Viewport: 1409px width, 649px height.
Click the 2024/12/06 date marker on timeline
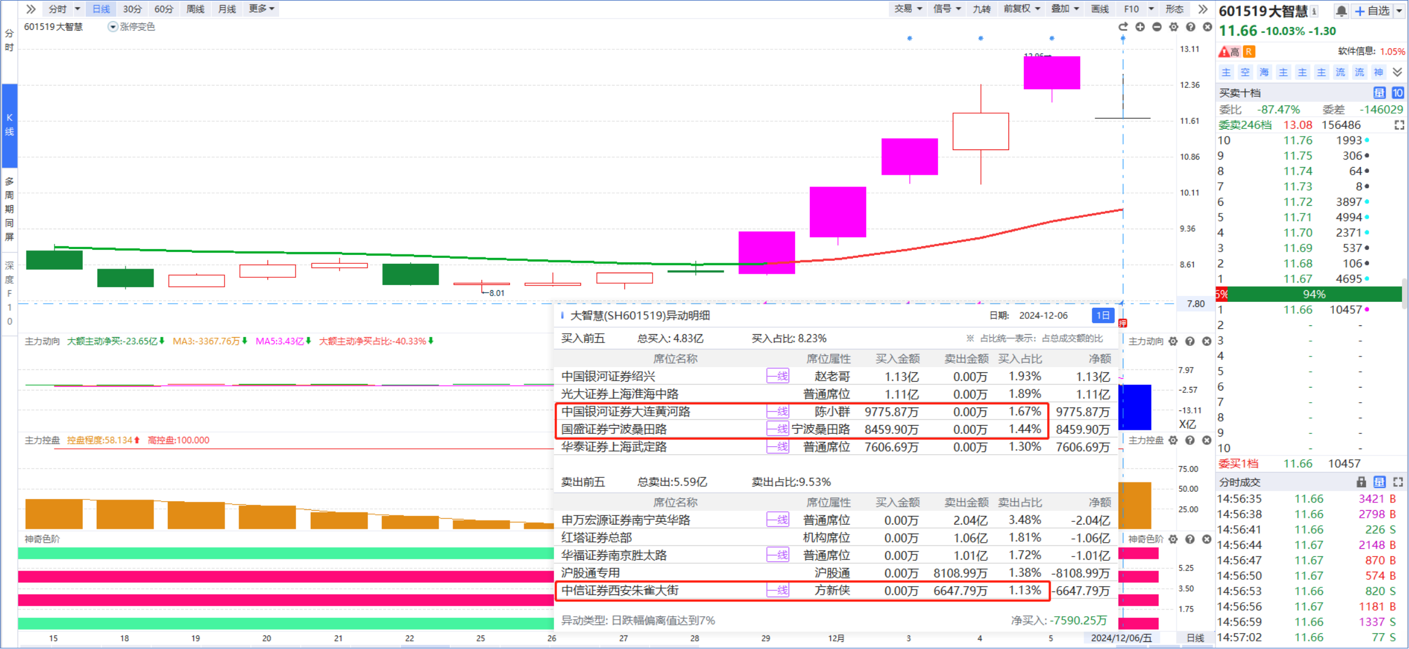pyautogui.click(x=1121, y=638)
